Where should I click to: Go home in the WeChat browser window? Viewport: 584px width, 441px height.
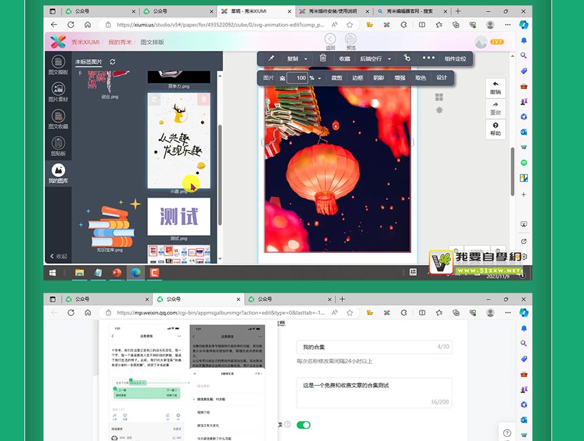[x=88, y=313]
